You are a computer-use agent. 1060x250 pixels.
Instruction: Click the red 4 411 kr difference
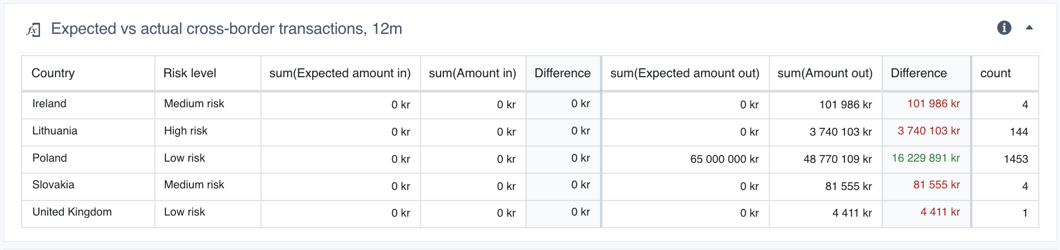pyautogui.click(x=940, y=212)
